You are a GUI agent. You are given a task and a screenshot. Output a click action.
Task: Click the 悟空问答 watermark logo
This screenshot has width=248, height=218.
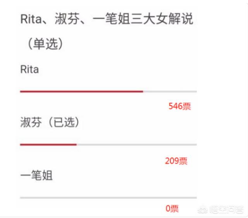[220, 210]
